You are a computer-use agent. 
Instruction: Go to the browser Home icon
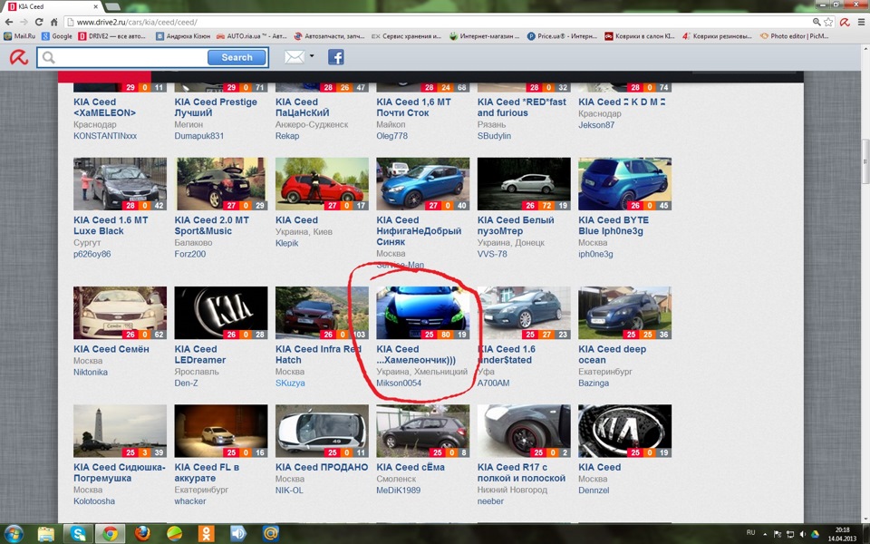pos(53,22)
